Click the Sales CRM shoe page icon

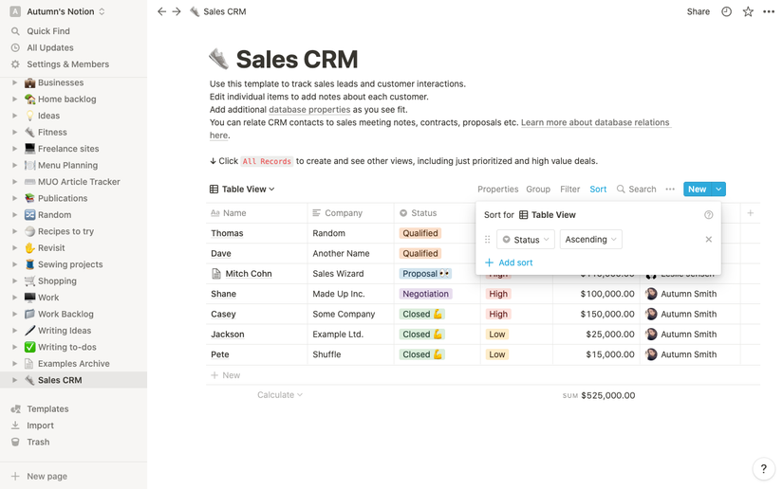[218, 59]
